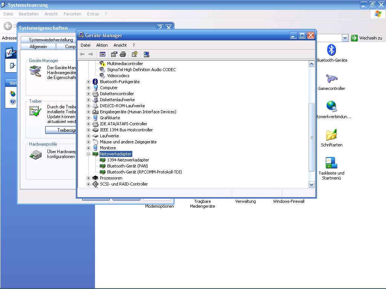Viewport: 386px width, 289px height.
Task: Expand the Prozessoren tree node
Action: coord(89,178)
